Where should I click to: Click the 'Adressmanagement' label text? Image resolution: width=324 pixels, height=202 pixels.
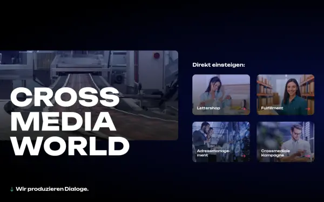[213, 153]
